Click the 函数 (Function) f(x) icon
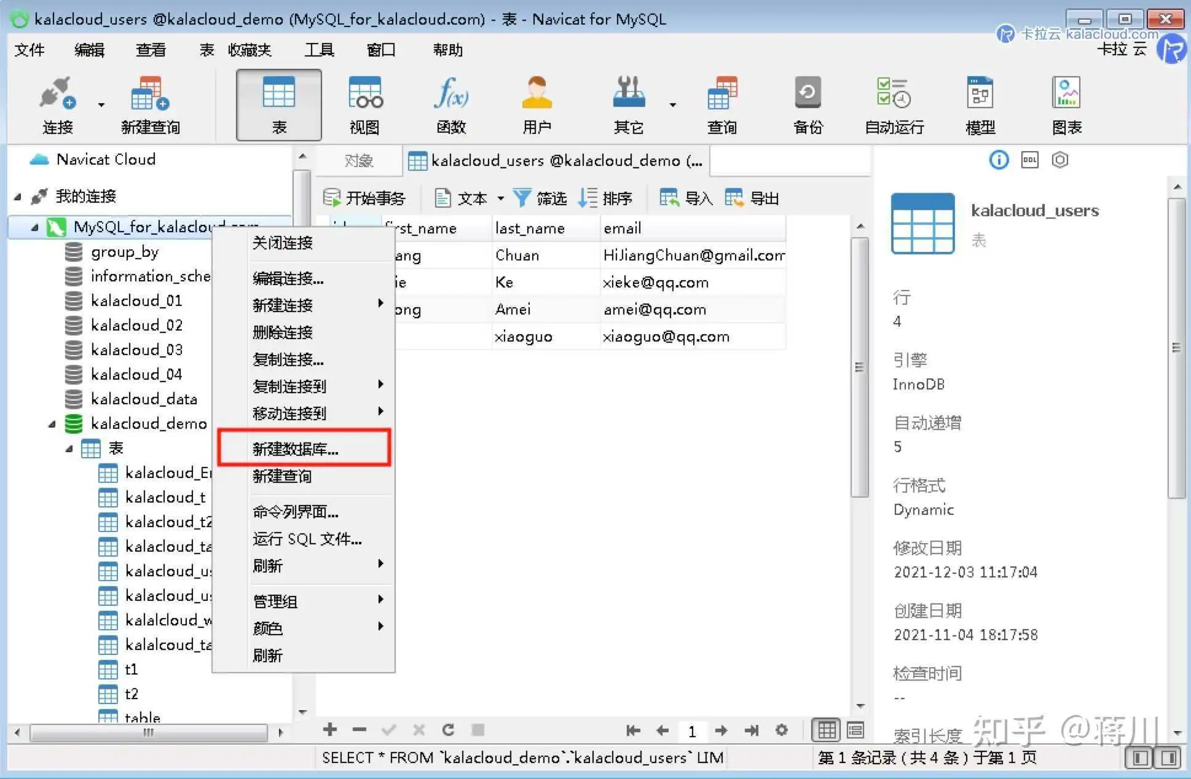Viewport: 1191px width, 779px height. coord(450,104)
